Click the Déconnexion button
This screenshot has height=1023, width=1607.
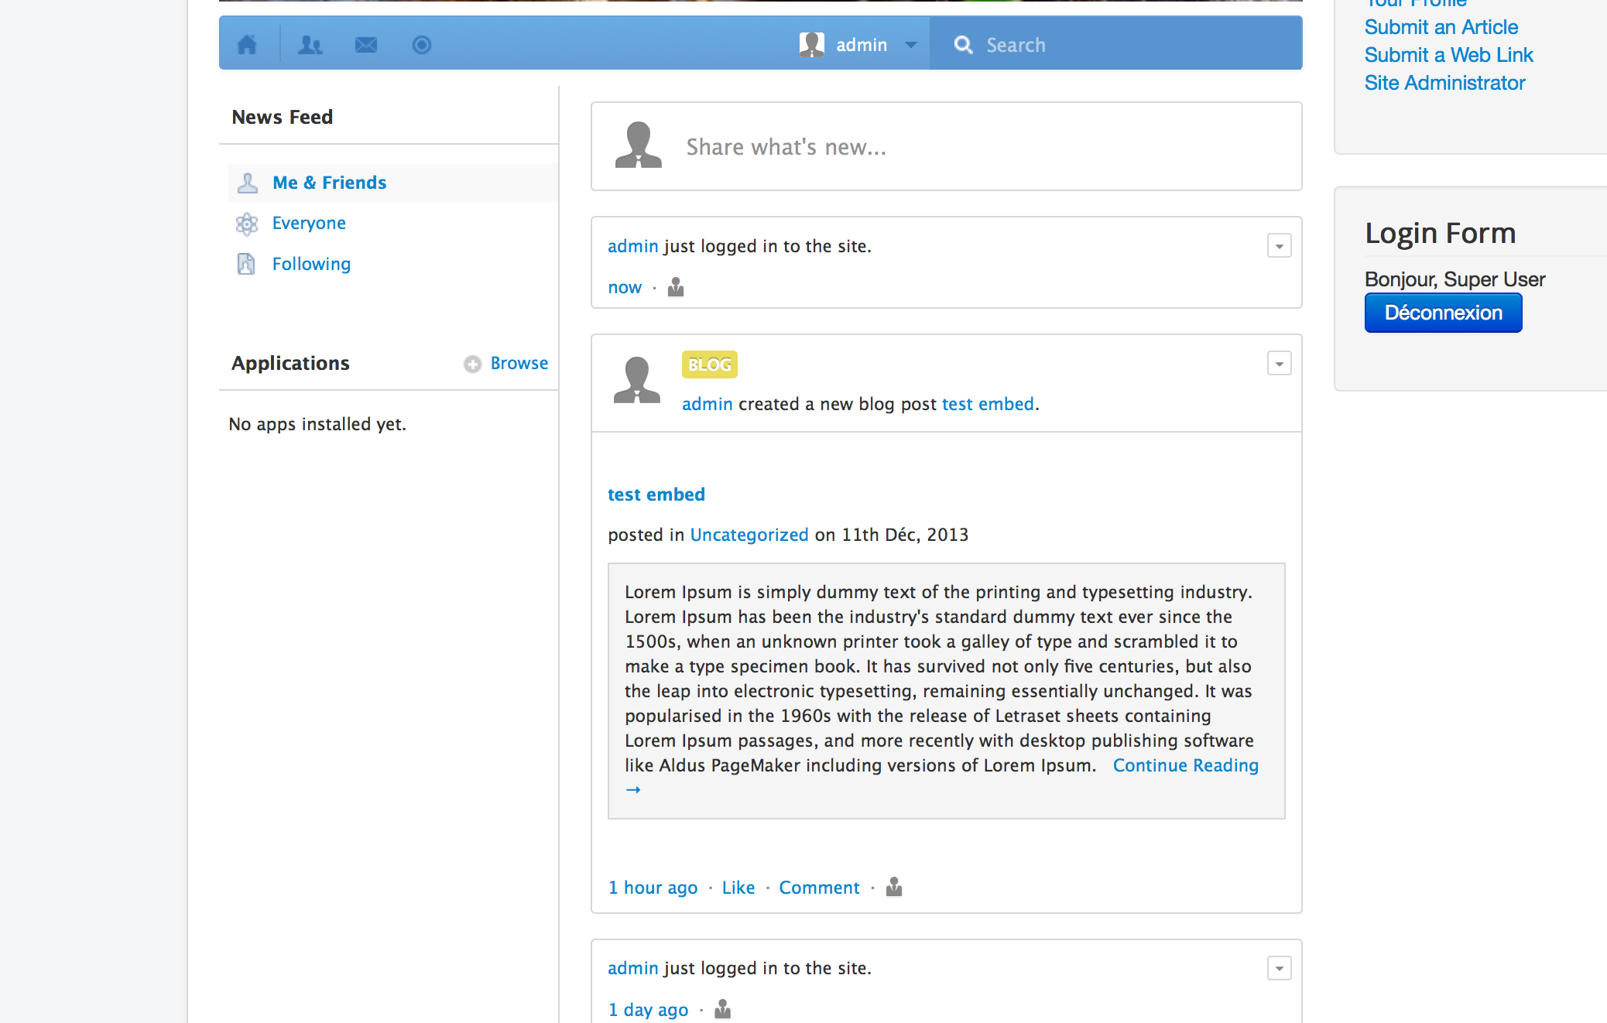click(1443, 313)
